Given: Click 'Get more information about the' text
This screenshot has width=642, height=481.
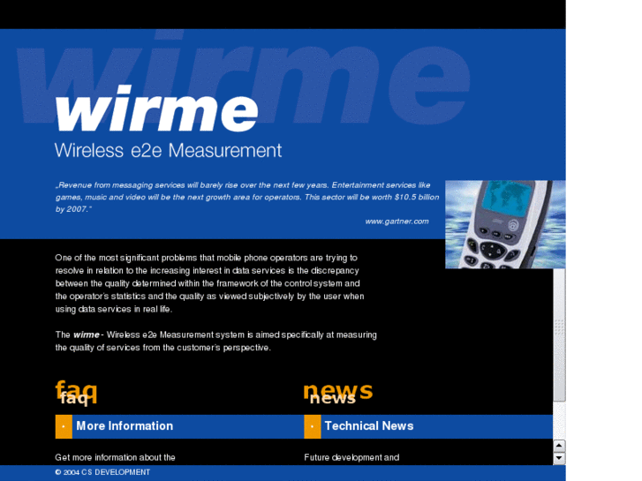Looking at the screenshot, I should [115, 457].
